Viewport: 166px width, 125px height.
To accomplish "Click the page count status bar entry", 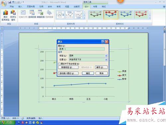I will (x=5, y=118).
